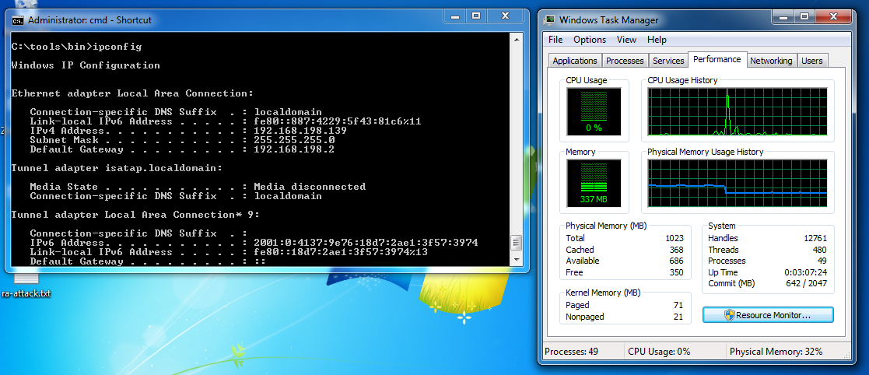Switch to the Networking tab

point(771,61)
